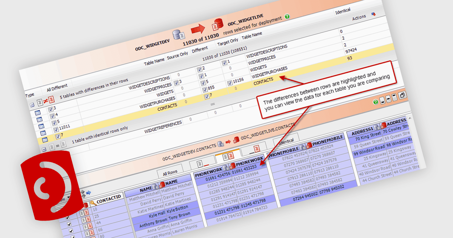Open the All Rows tab

point(170,172)
